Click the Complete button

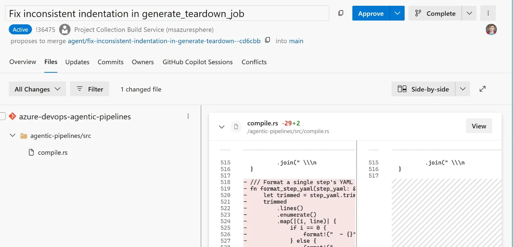pyautogui.click(x=435, y=13)
